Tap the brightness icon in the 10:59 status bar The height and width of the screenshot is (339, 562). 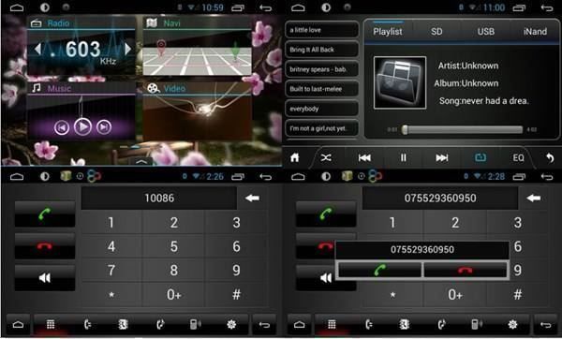pos(45,7)
